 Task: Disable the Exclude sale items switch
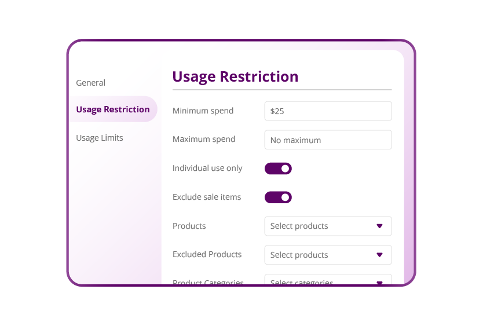point(278,197)
